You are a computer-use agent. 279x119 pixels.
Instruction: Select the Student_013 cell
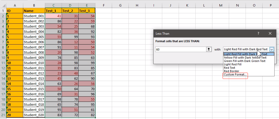[x=34, y=79]
